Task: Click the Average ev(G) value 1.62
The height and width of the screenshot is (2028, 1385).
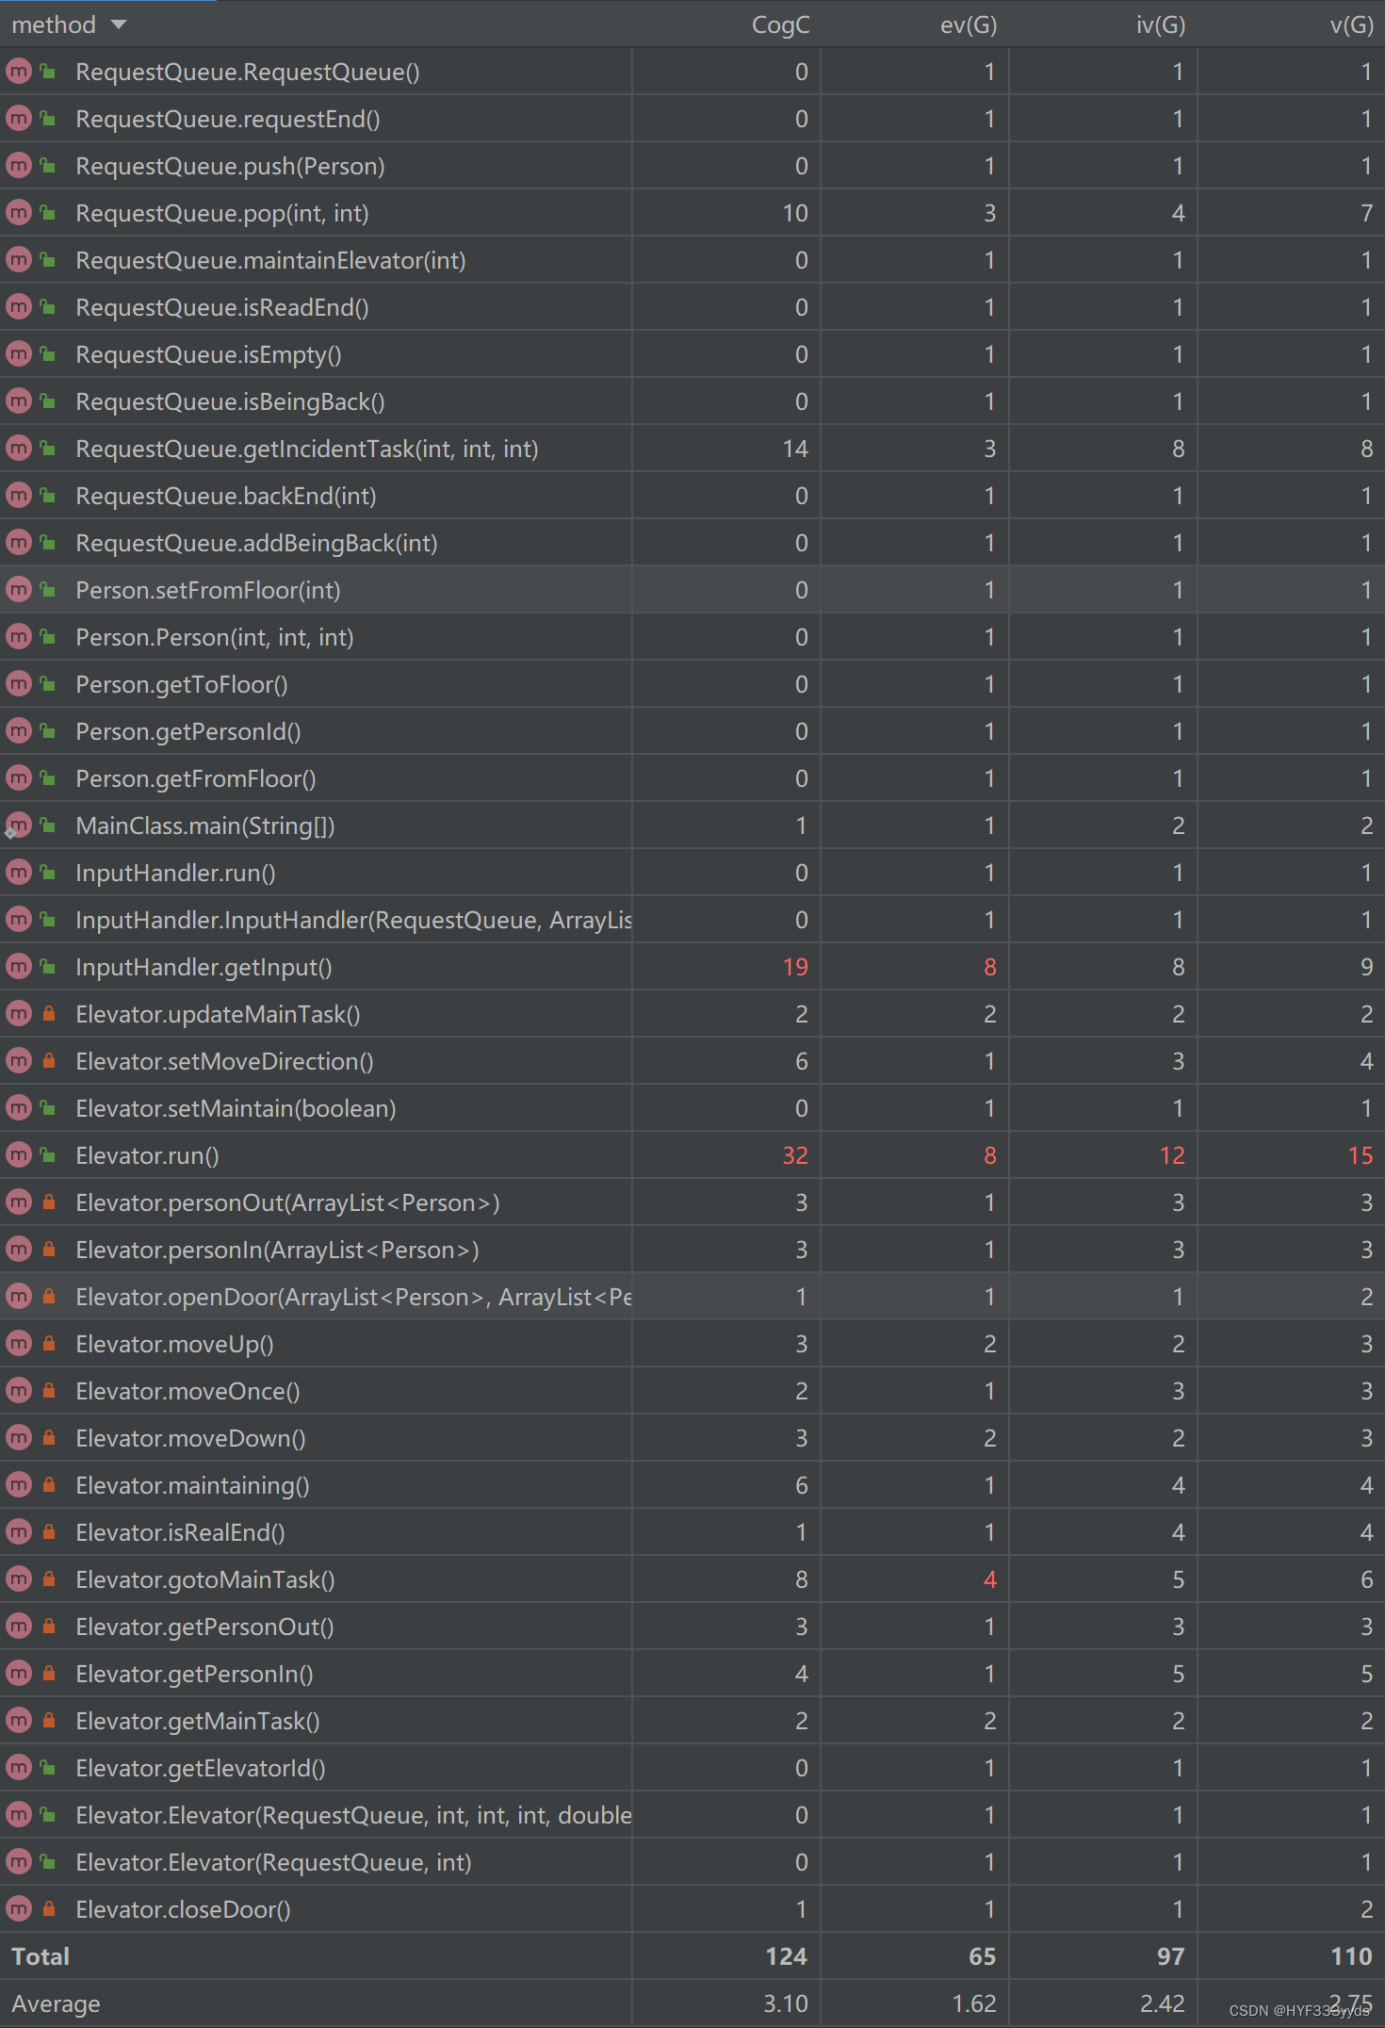Action: pos(974,2003)
